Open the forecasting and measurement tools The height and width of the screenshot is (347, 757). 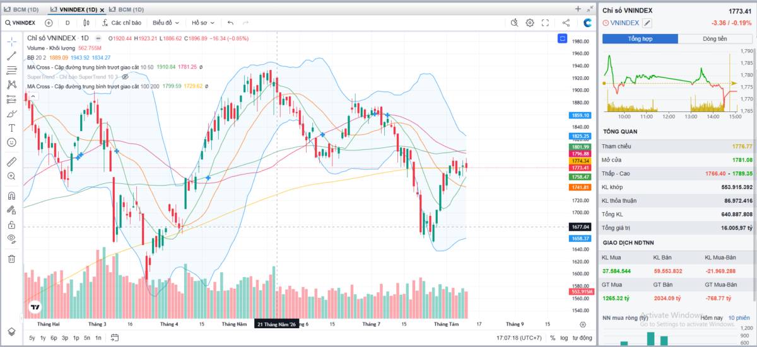click(11, 99)
